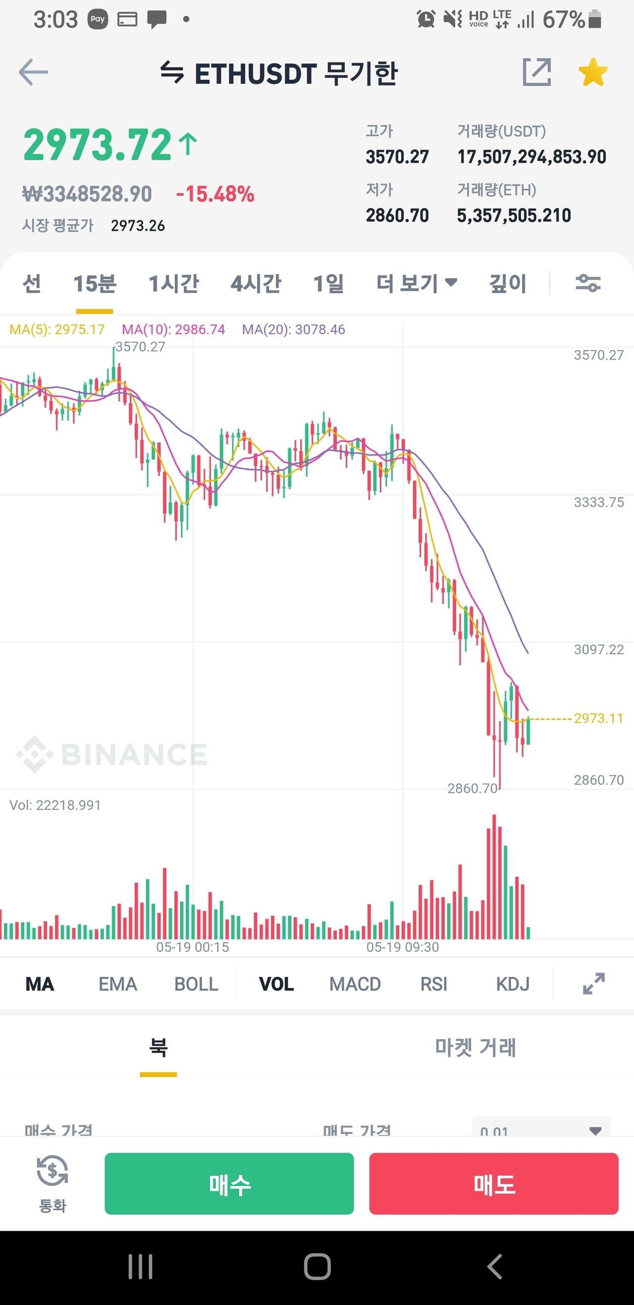Switch to the 마켓 거래 tab
The image size is (634, 1305).
pos(475,1047)
